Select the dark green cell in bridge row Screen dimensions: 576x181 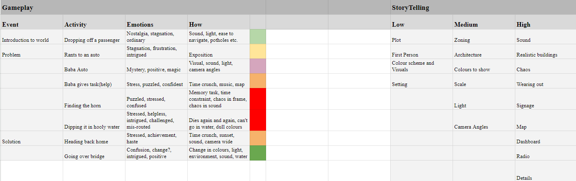point(258,153)
